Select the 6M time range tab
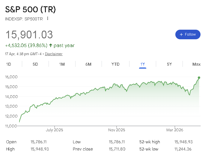 [x=88, y=64]
